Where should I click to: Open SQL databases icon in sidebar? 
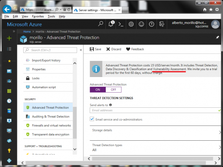9,111
